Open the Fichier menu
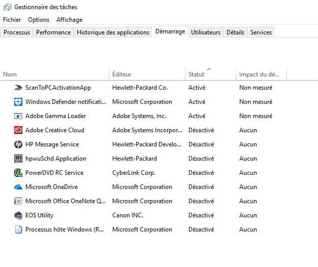Screen dimensions: 318x267 pyautogui.click(x=12, y=20)
